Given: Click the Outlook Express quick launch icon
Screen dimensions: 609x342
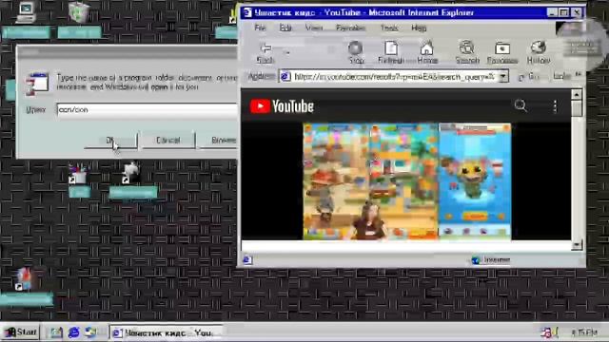Looking at the screenshot, I should click(91, 332).
